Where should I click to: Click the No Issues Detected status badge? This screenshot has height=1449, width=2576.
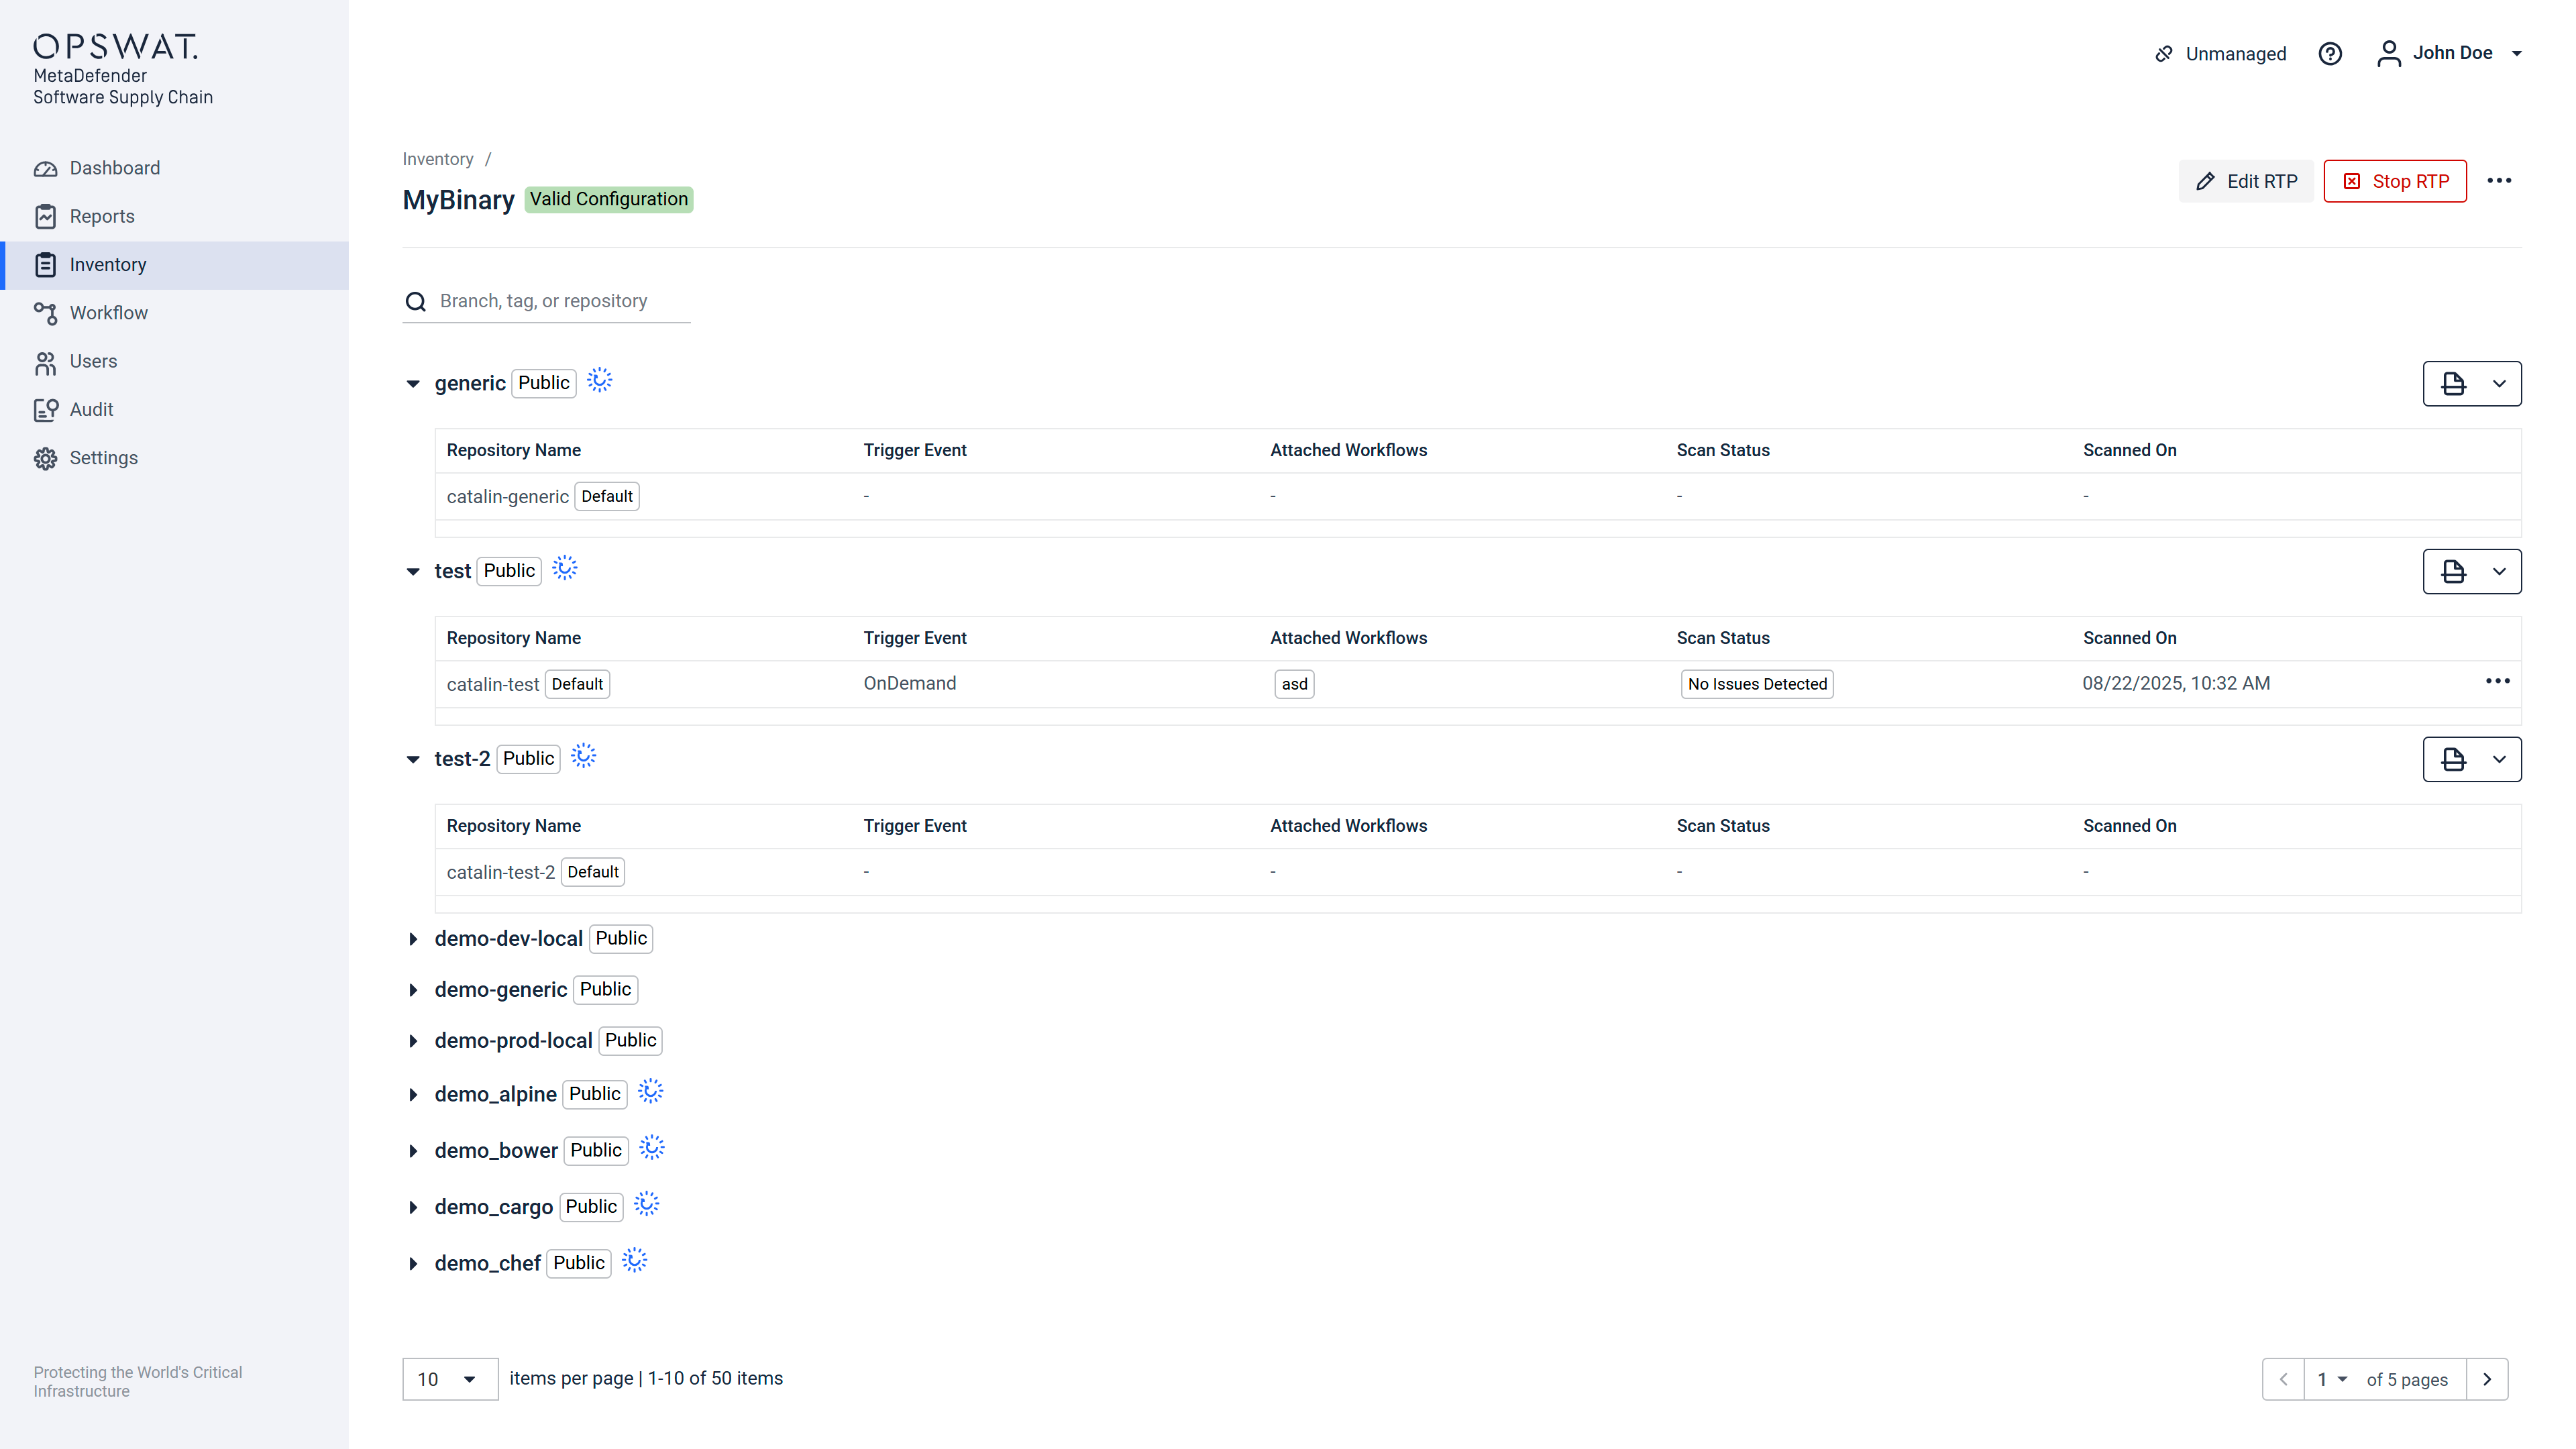tap(1757, 684)
